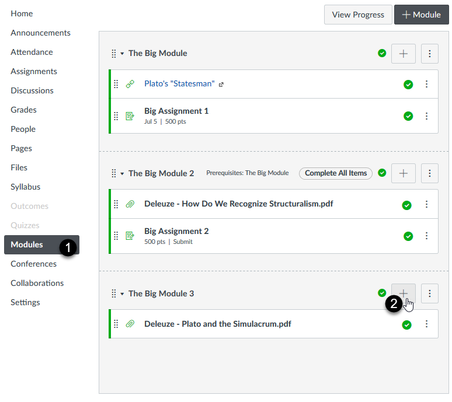
Task: Click assignment icon of Big Assignment 2
Action: 130,236
